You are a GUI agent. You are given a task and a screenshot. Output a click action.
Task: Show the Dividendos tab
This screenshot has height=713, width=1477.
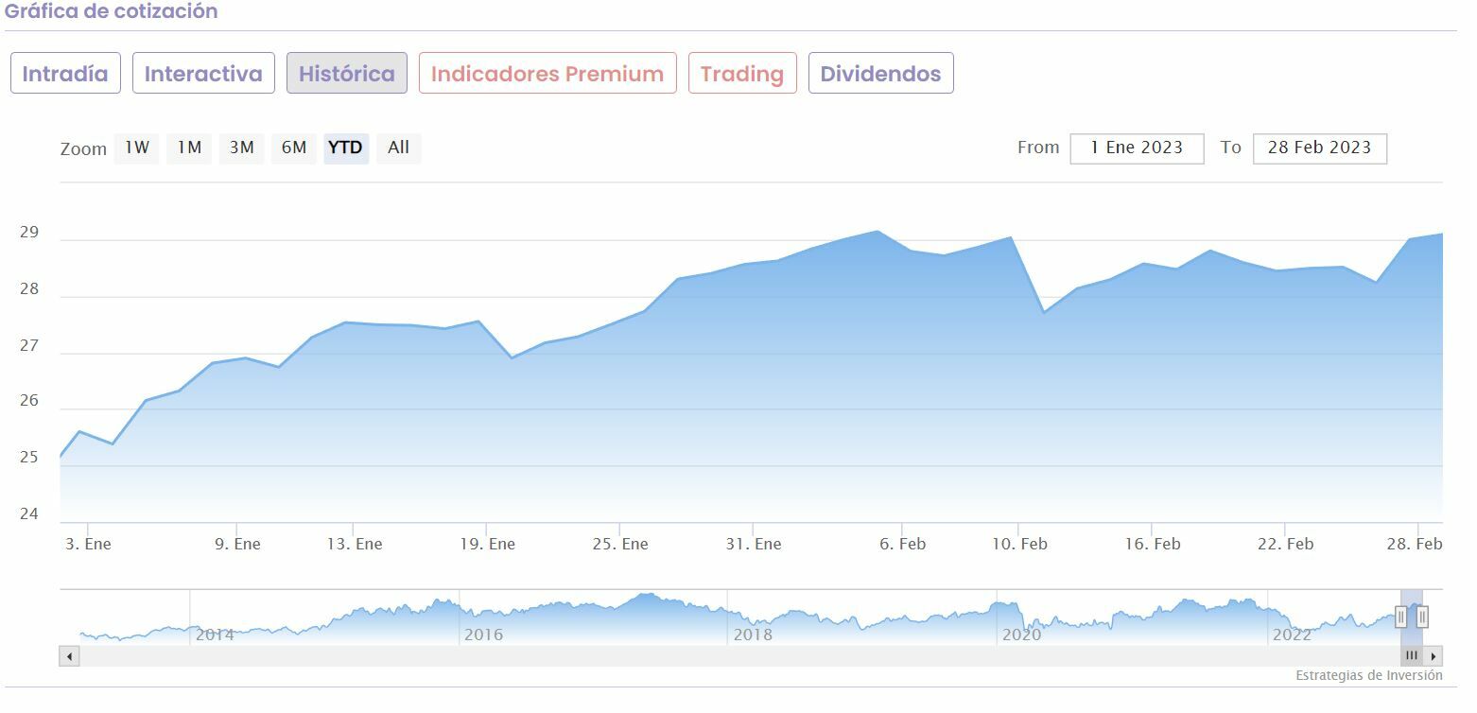(x=880, y=74)
